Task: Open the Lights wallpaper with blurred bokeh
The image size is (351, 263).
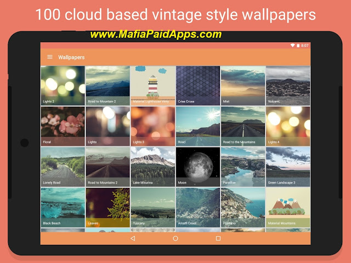Action: point(108,126)
